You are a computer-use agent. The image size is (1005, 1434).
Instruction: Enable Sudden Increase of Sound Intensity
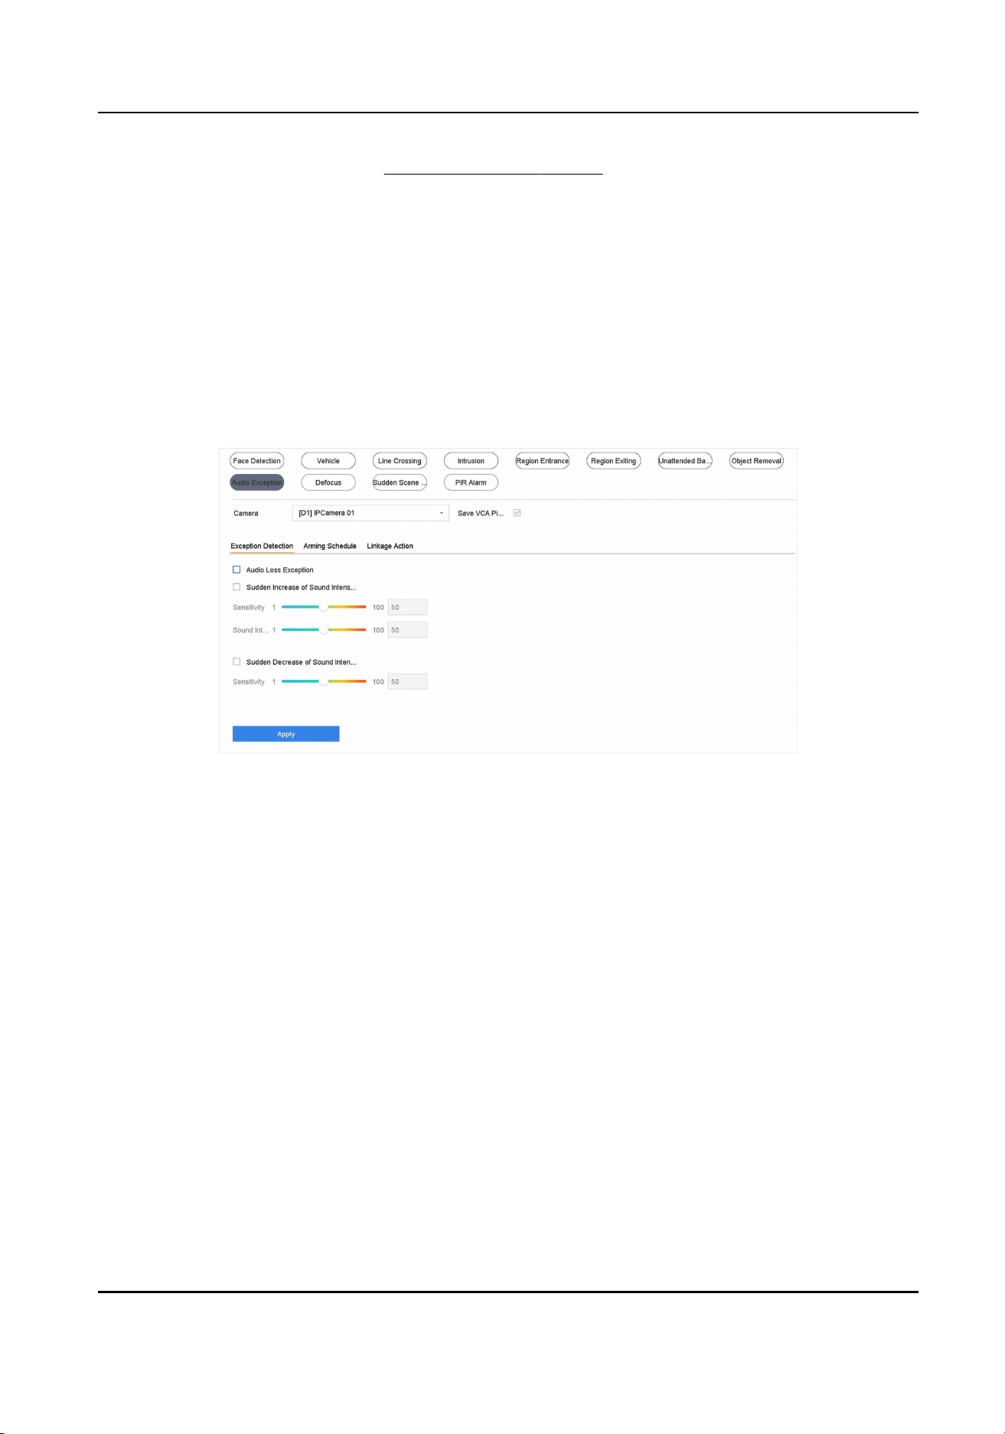(x=237, y=587)
